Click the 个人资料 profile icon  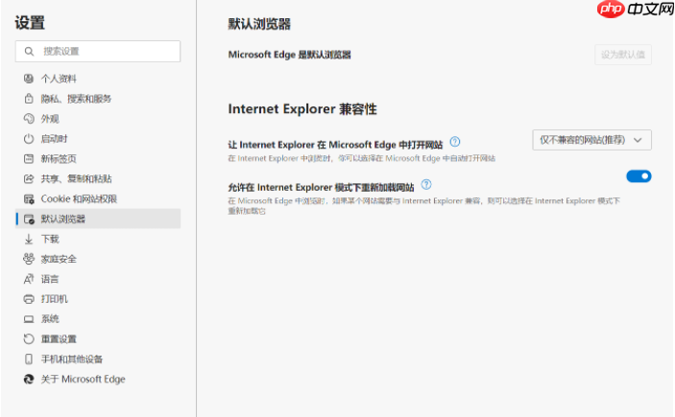coord(29,79)
